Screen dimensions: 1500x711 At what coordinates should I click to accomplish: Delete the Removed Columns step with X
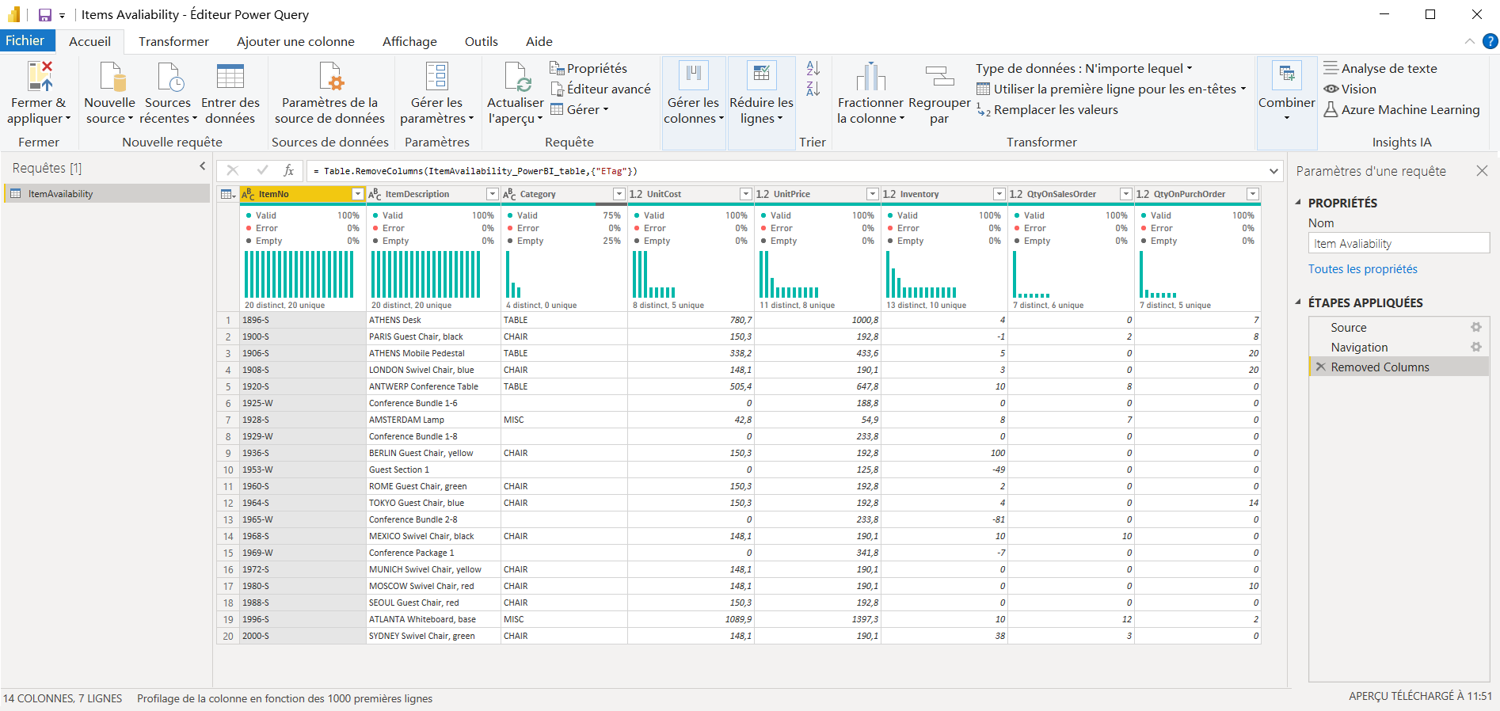pos(1320,367)
